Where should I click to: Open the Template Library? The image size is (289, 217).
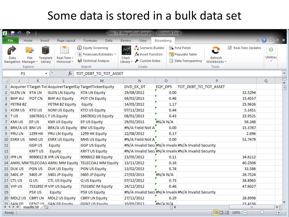[x=45, y=55]
